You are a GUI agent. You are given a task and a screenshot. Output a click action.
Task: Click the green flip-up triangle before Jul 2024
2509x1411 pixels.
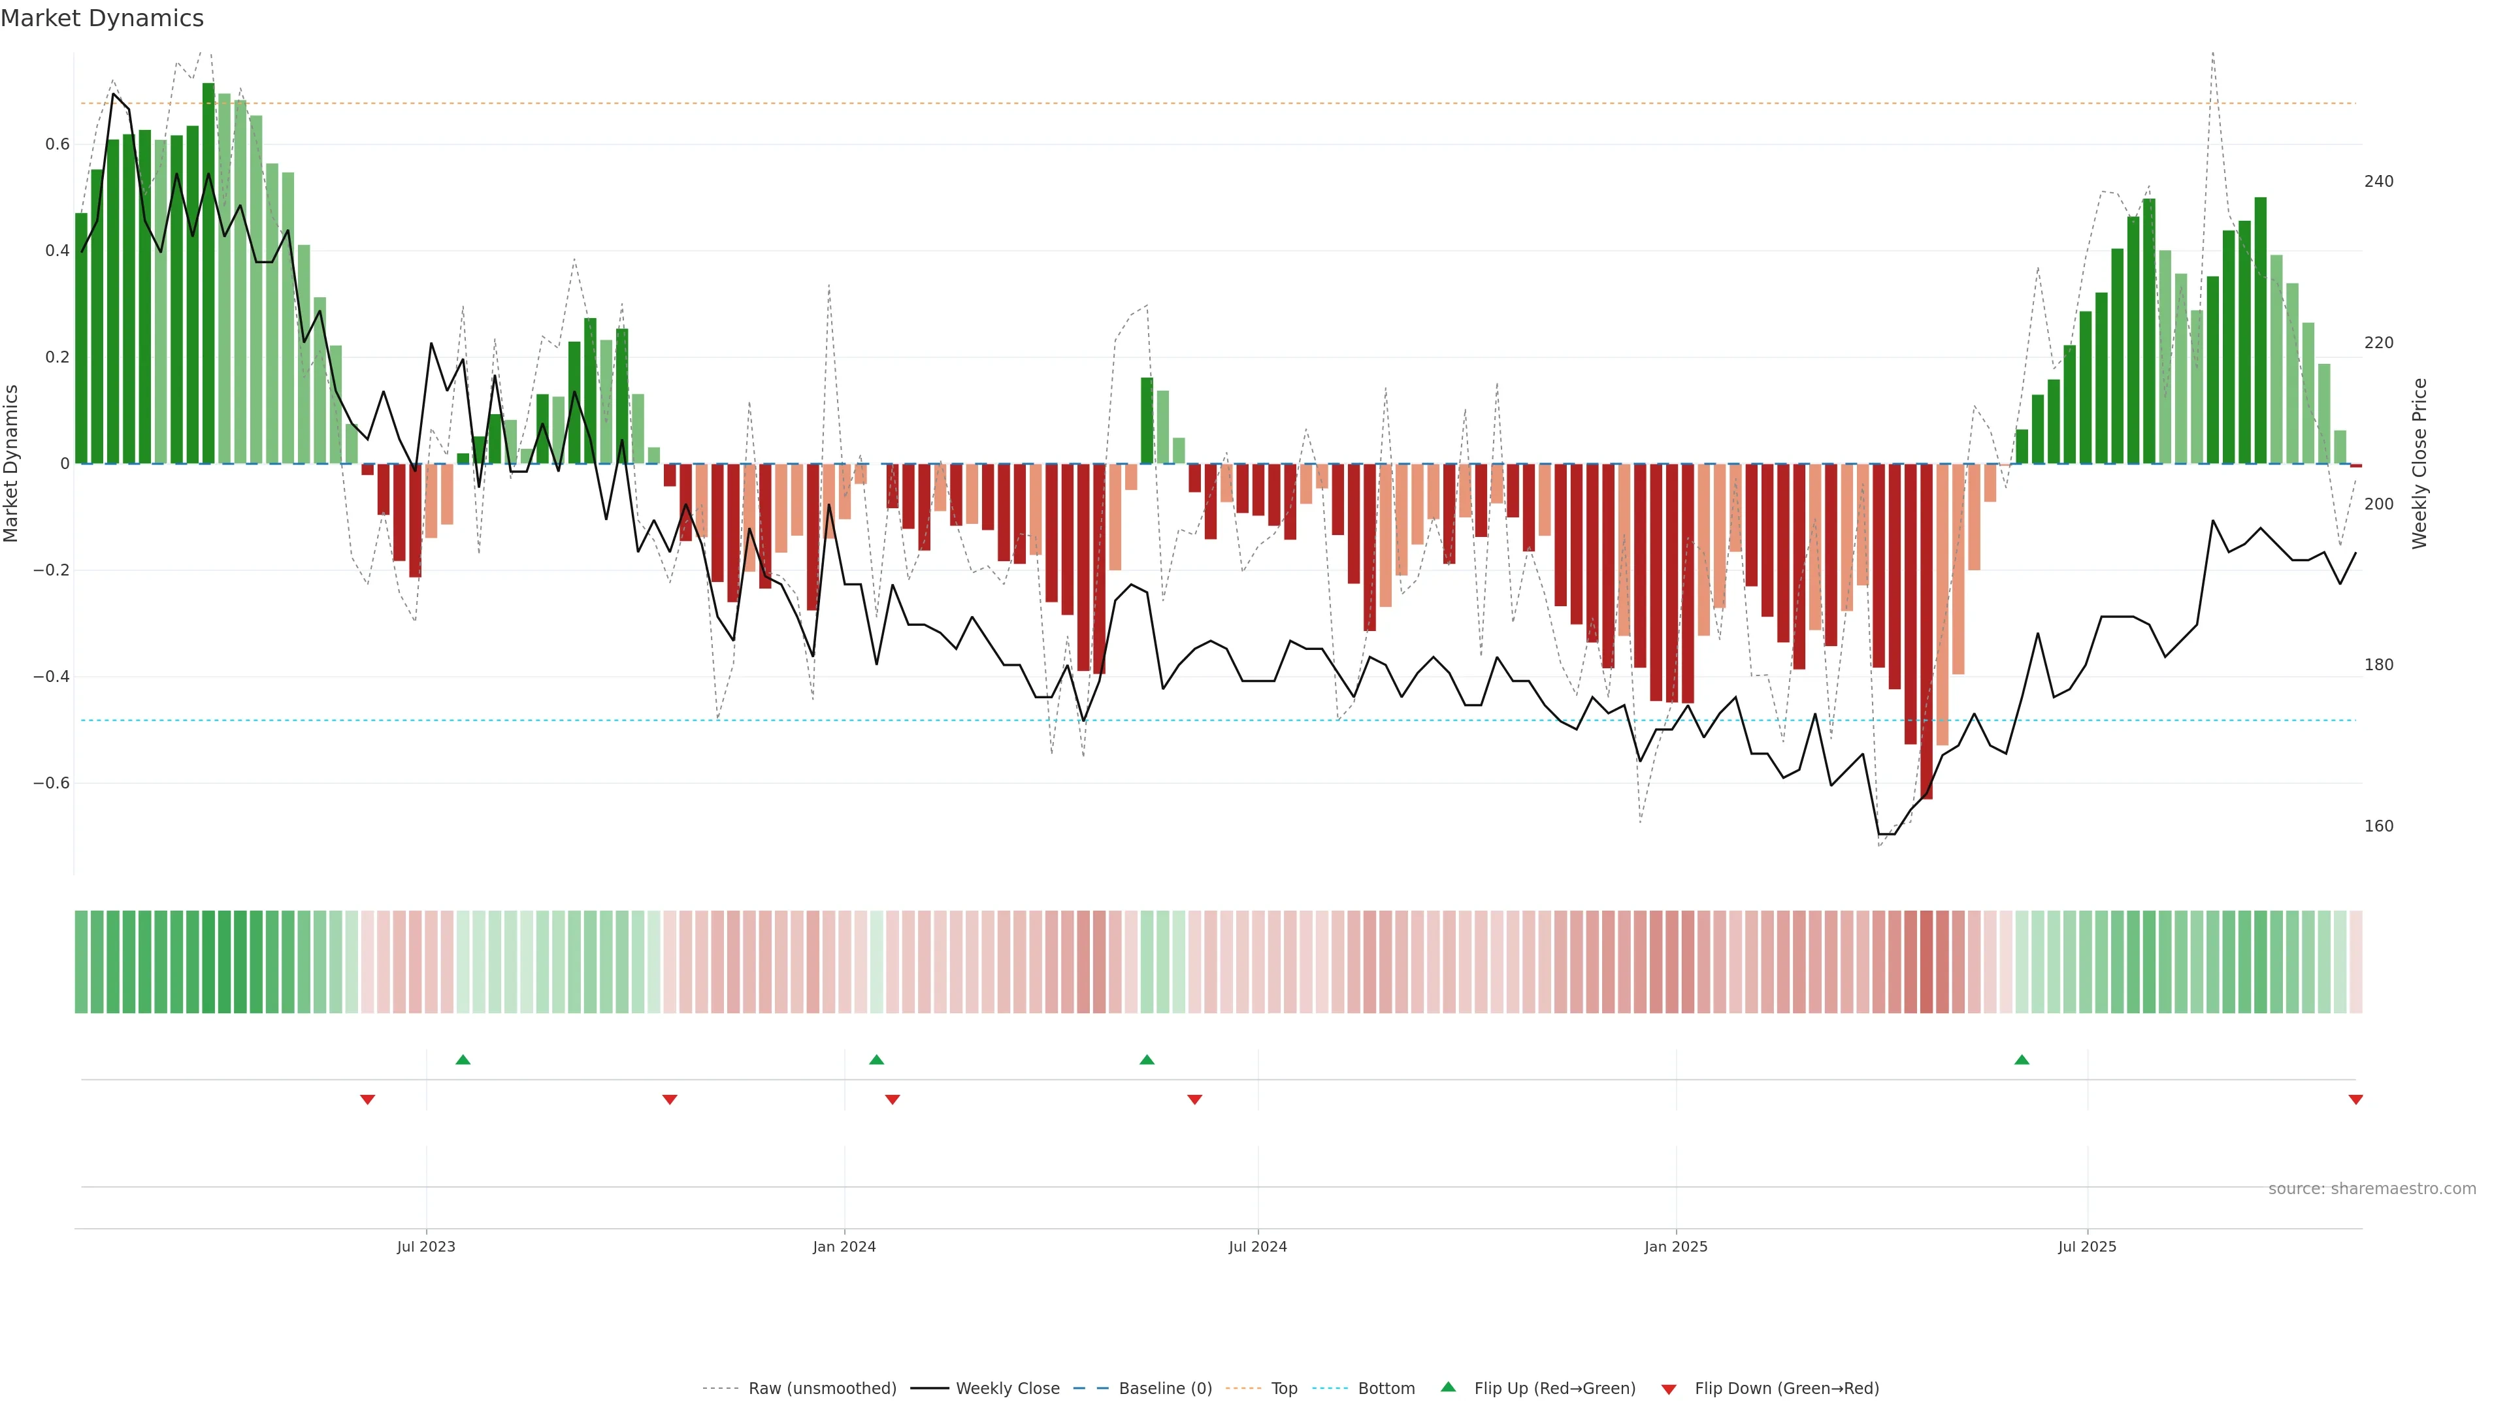click(1147, 1060)
